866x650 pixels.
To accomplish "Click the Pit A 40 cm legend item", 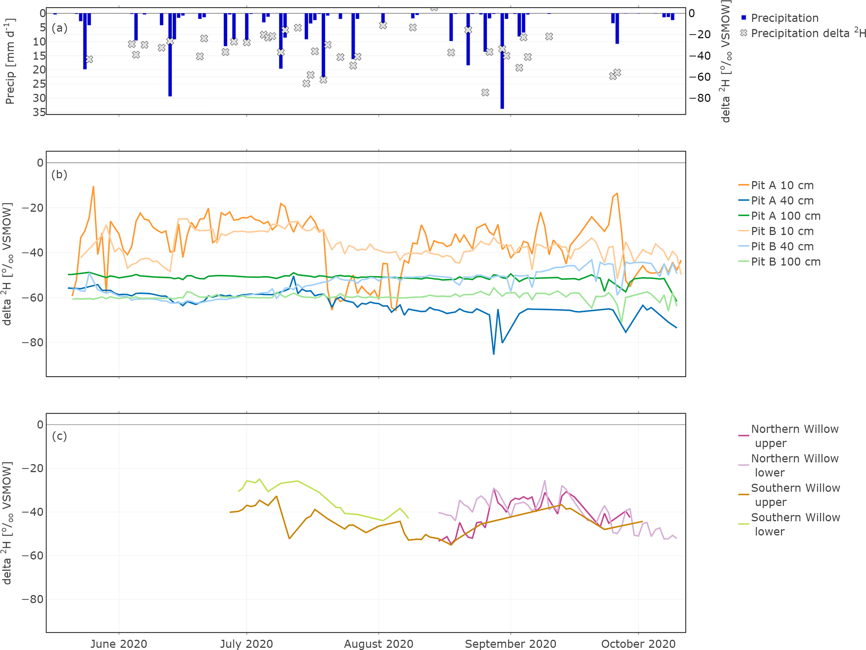I will (x=782, y=200).
